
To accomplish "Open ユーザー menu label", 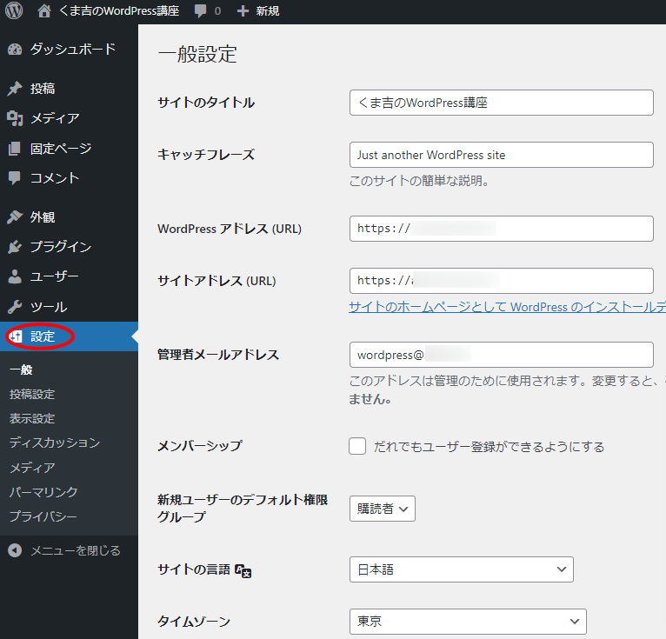I will pyautogui.click(x=55, y=276).
